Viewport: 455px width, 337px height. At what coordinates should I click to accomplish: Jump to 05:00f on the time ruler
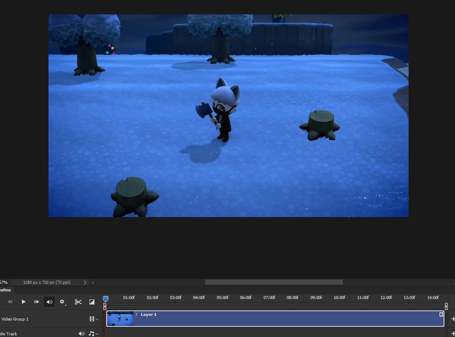point(222,297)
